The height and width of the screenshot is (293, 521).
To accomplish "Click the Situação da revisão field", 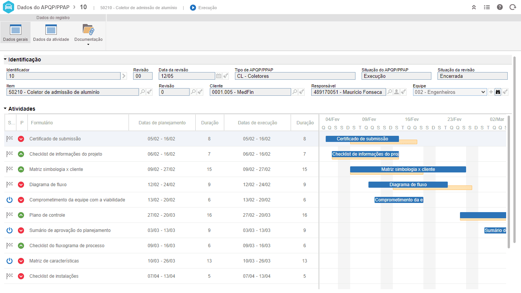I will [x=473, y=76].
